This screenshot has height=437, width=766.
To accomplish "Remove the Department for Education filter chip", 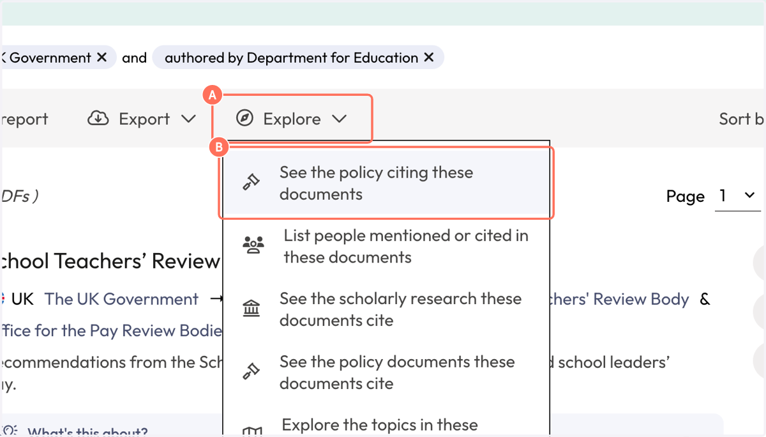I will (429, 57).
